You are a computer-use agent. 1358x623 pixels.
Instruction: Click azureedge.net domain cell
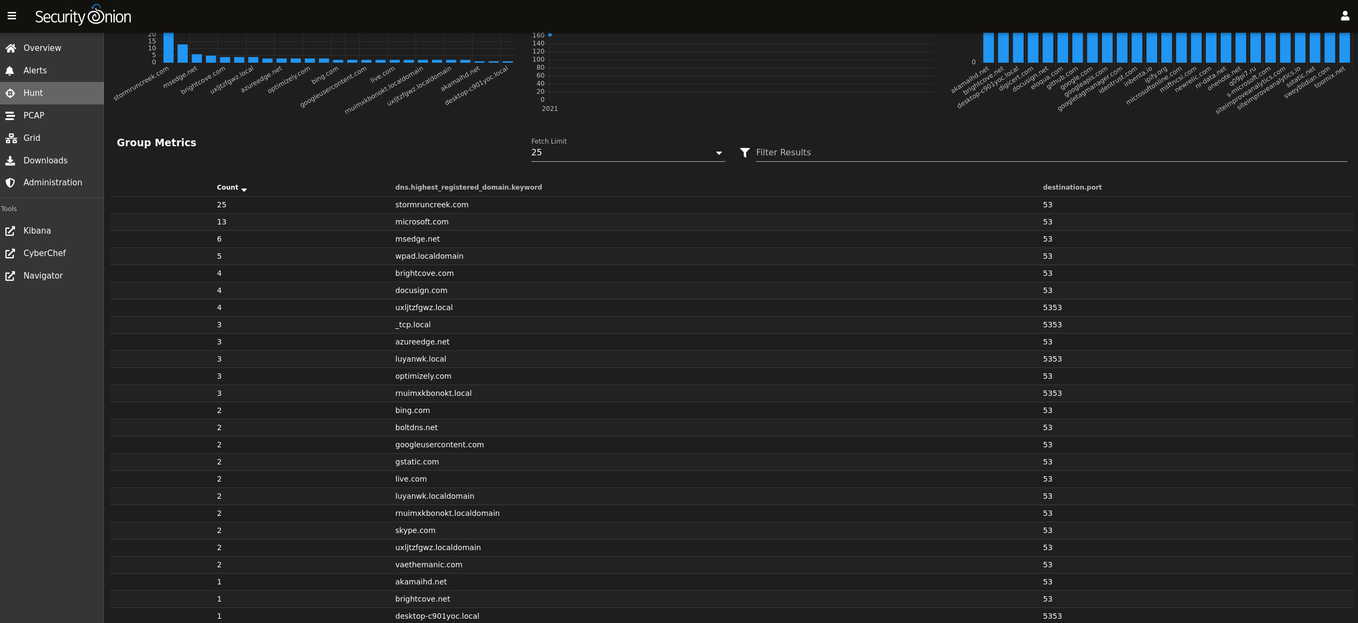[x=422, y=342]
